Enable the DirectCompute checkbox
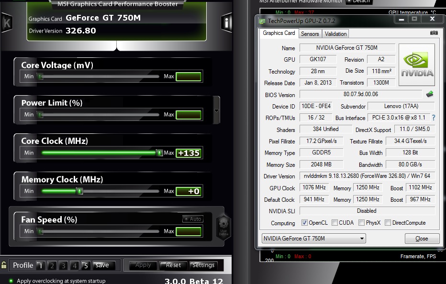The width and height of the screenshot is (446, 284). [388, 223]
